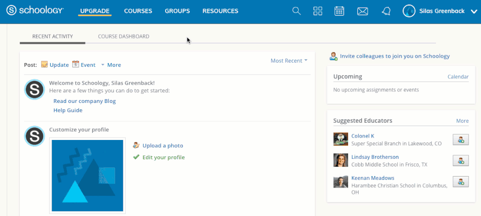The image size is (481, 216).
Task: Click the Event post link
Action: [88, 65]
